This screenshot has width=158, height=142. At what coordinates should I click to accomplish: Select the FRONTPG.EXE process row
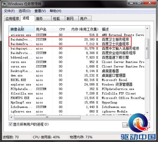(x=77, y=98)
